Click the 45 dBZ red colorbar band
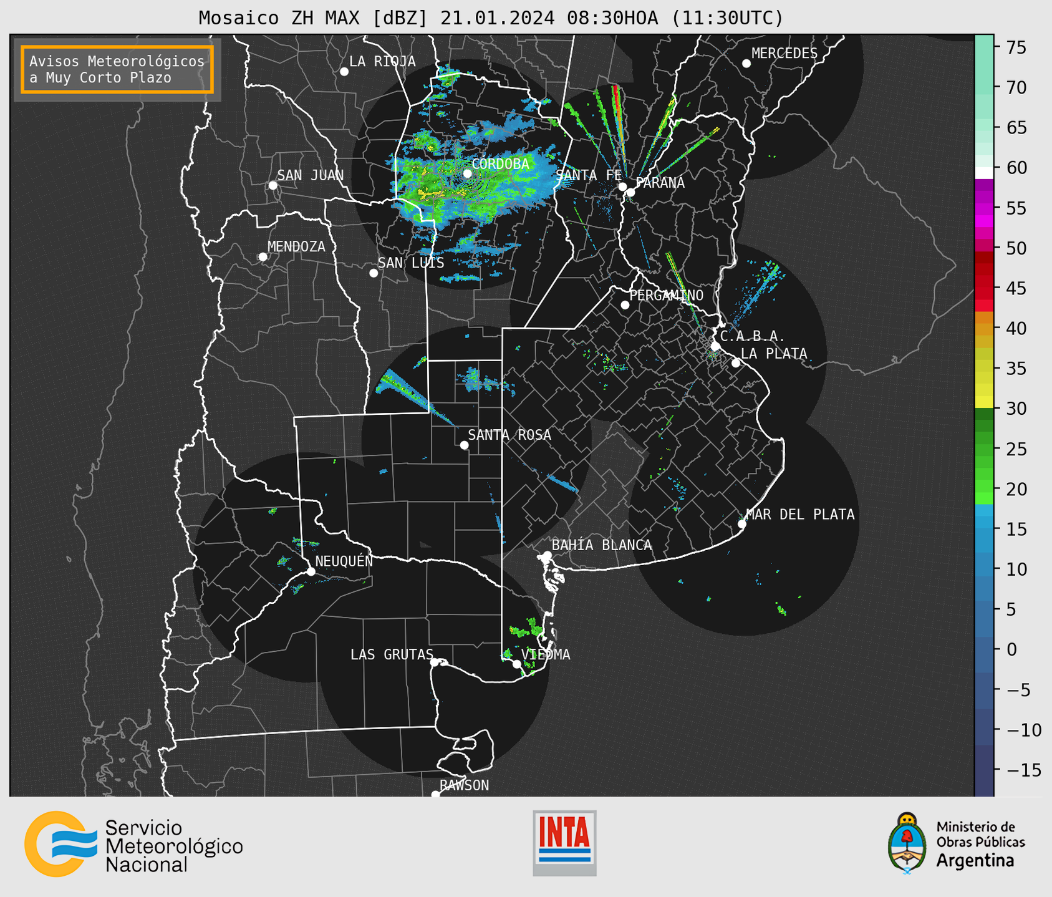Image resolution: width=1052 pixels, height=897 pixels. pyautogui.click(x=984, y=286)
